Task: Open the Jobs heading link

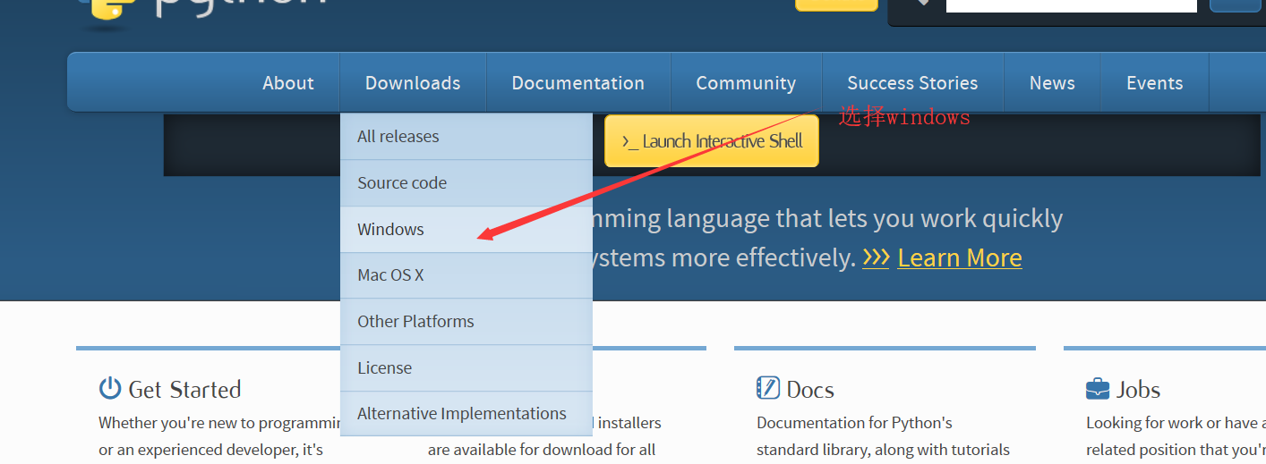Action: 1139,390
